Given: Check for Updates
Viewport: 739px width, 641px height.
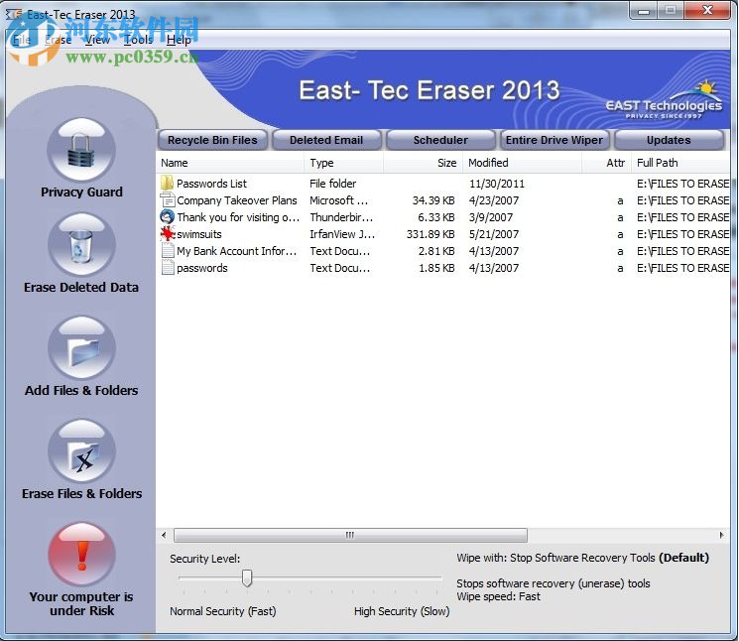Looking at the screenshot, I should point(669,140).
